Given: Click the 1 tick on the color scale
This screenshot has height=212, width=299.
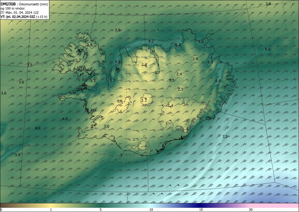Looking at the screenshot, I should pyautogui.click(x=51, y=210).
